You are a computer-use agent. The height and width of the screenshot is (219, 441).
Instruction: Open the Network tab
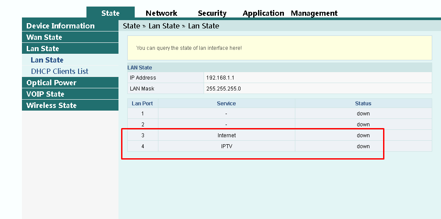click(161, 13)
